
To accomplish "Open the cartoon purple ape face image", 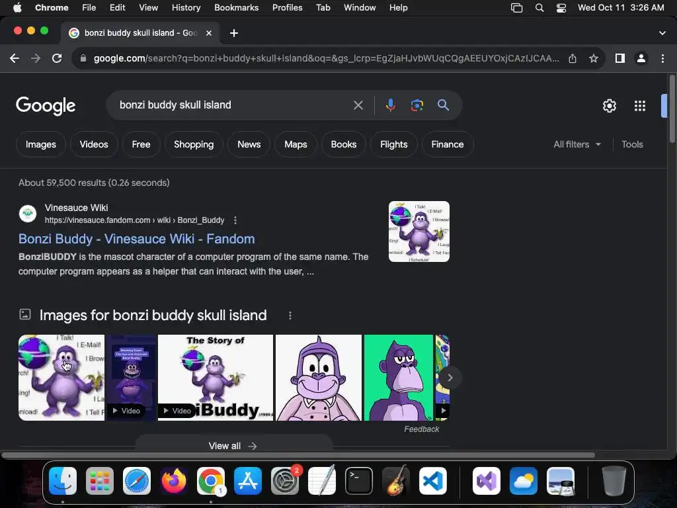I will (x=319, y=378).
